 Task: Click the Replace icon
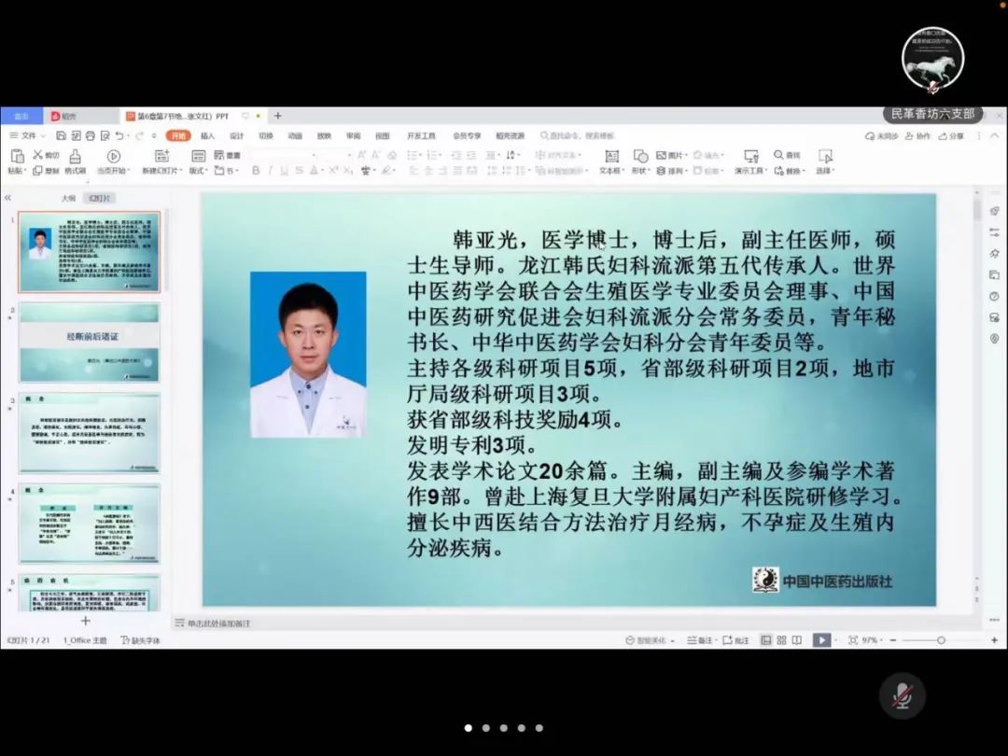[779, 171]
